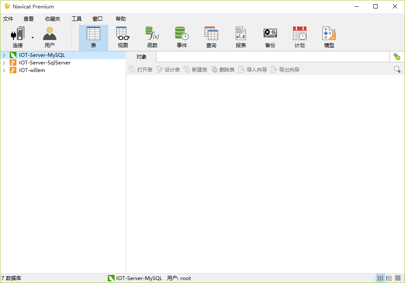
Task: Click New Table (新建表) button
Action: click(195, 69)
